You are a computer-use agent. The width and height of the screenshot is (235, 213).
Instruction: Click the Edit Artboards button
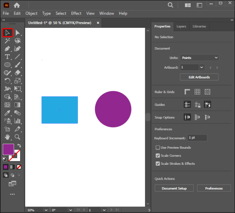click(199, 77)
